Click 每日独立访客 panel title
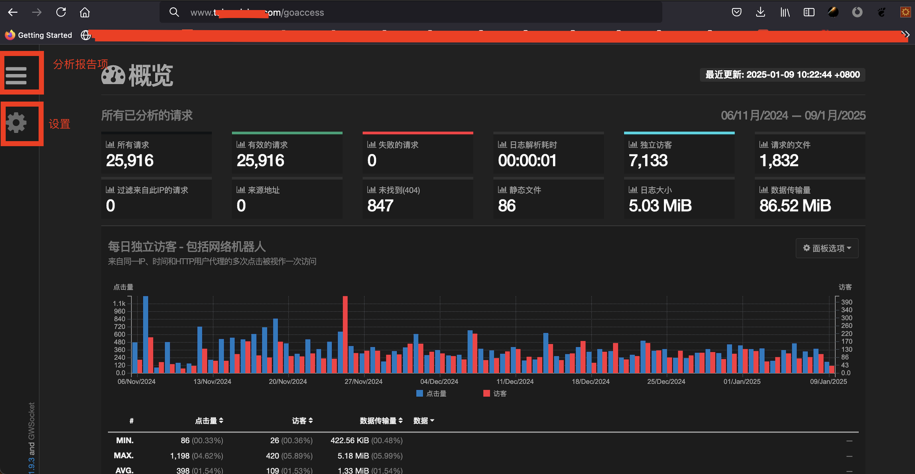The width and height of the screenshot is (915, 474). click(187, 247)
